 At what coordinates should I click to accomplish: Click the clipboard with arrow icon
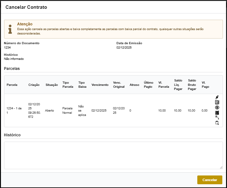(x=217, y=123)
